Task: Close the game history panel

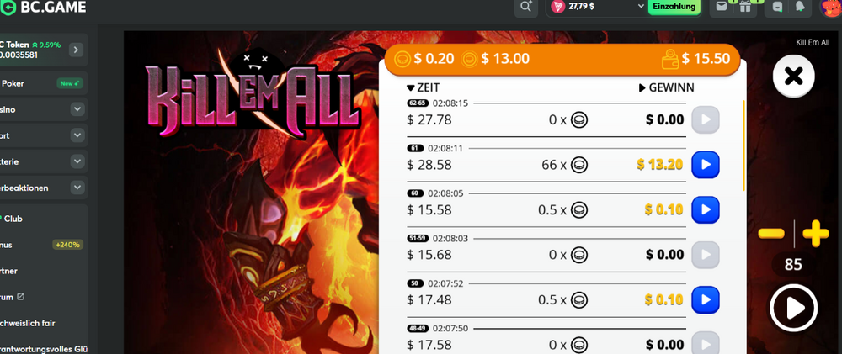Action: [x=794, y=77]
